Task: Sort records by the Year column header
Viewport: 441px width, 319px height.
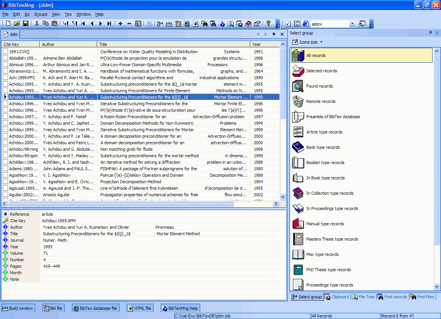Action: [265, 44]
